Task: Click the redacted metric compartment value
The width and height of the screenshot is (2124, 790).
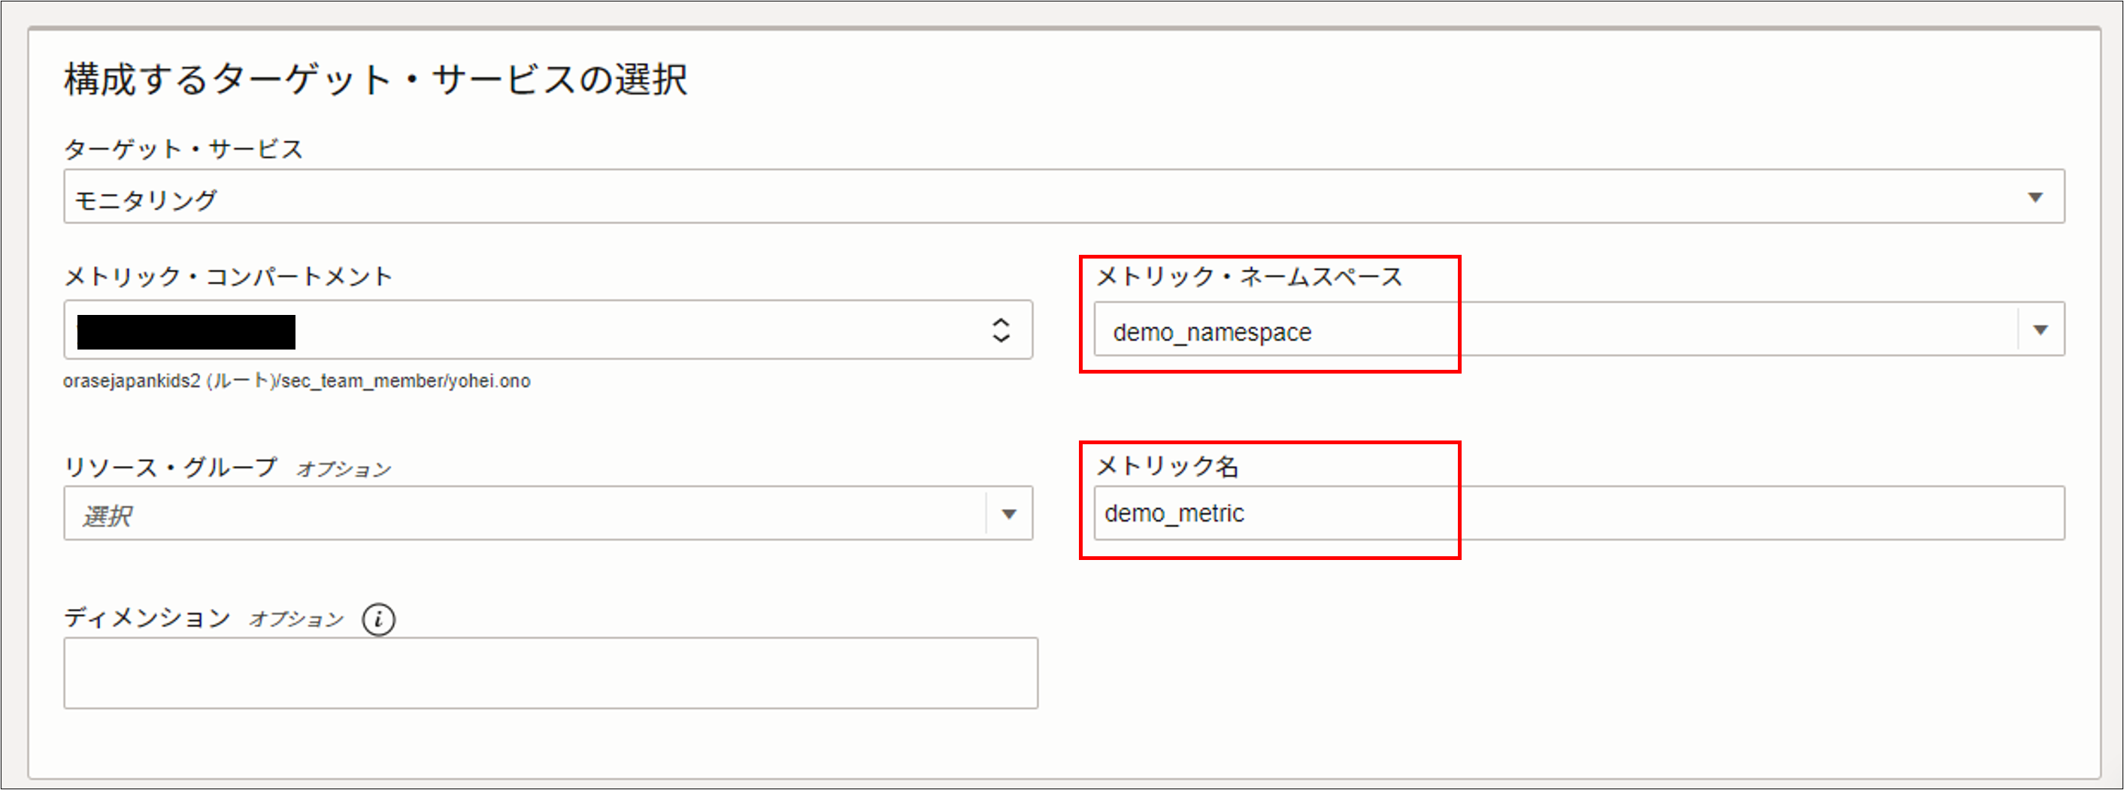Action: [186, 332]
